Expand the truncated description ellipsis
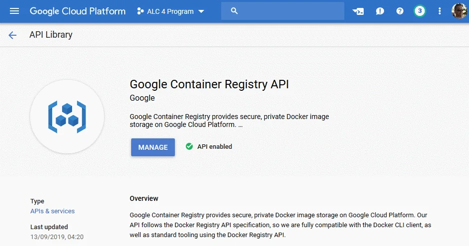 coord(240,125)
